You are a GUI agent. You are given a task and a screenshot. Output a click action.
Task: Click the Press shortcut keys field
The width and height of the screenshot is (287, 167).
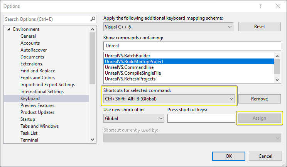point(201,119)
